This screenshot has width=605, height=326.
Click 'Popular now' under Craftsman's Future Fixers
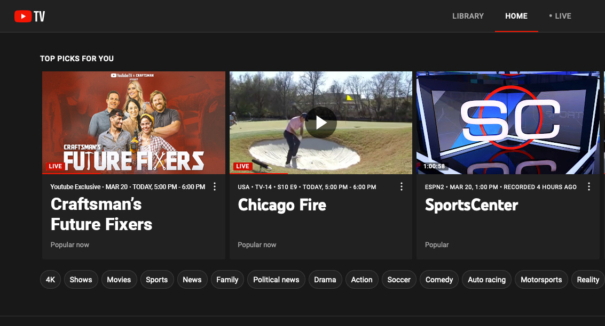(x=70, y=245)
